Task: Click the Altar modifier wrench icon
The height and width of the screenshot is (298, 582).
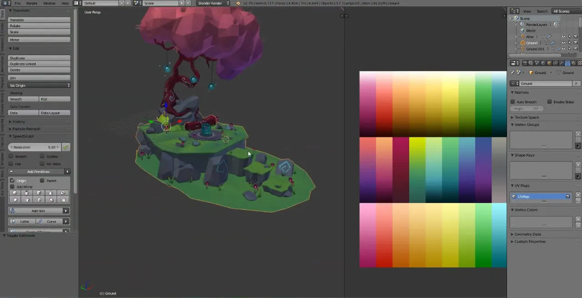Action: [549, 36]
